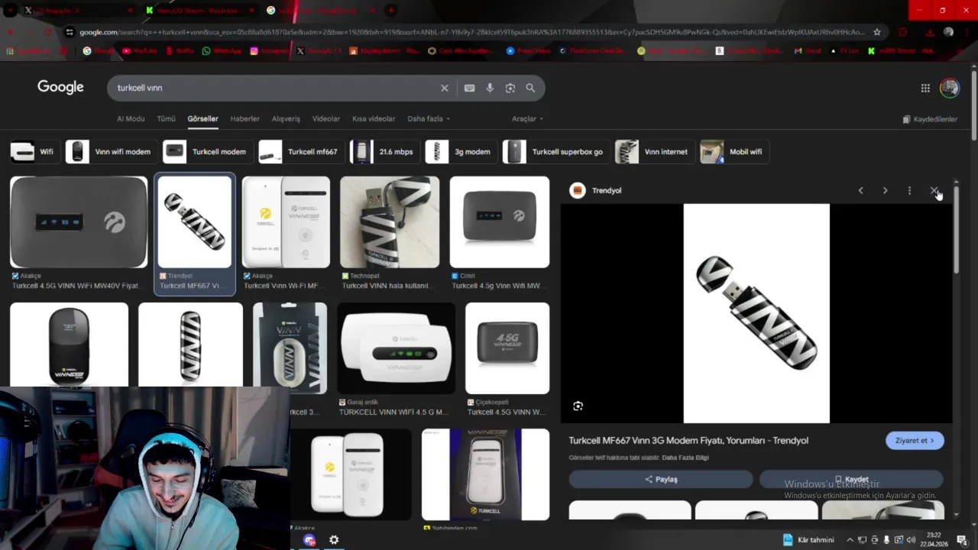Open the Google apps grid
The image size is (978, 550).
pos(925,88)
